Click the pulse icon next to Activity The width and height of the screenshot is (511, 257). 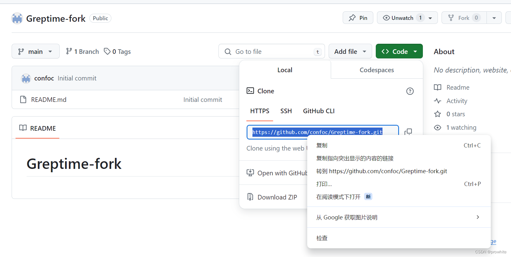tap(438, 101)
